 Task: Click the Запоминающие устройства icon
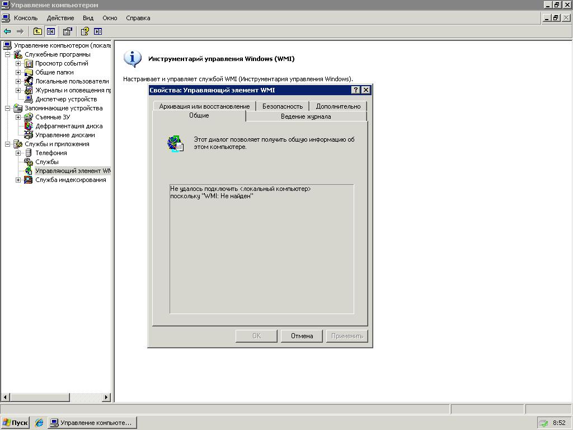point(18,108)
